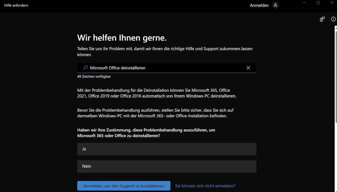The image size is (337, 192).
Task: Click the app icon area labeled Hilfe anfordern
Action: (16, 5)
